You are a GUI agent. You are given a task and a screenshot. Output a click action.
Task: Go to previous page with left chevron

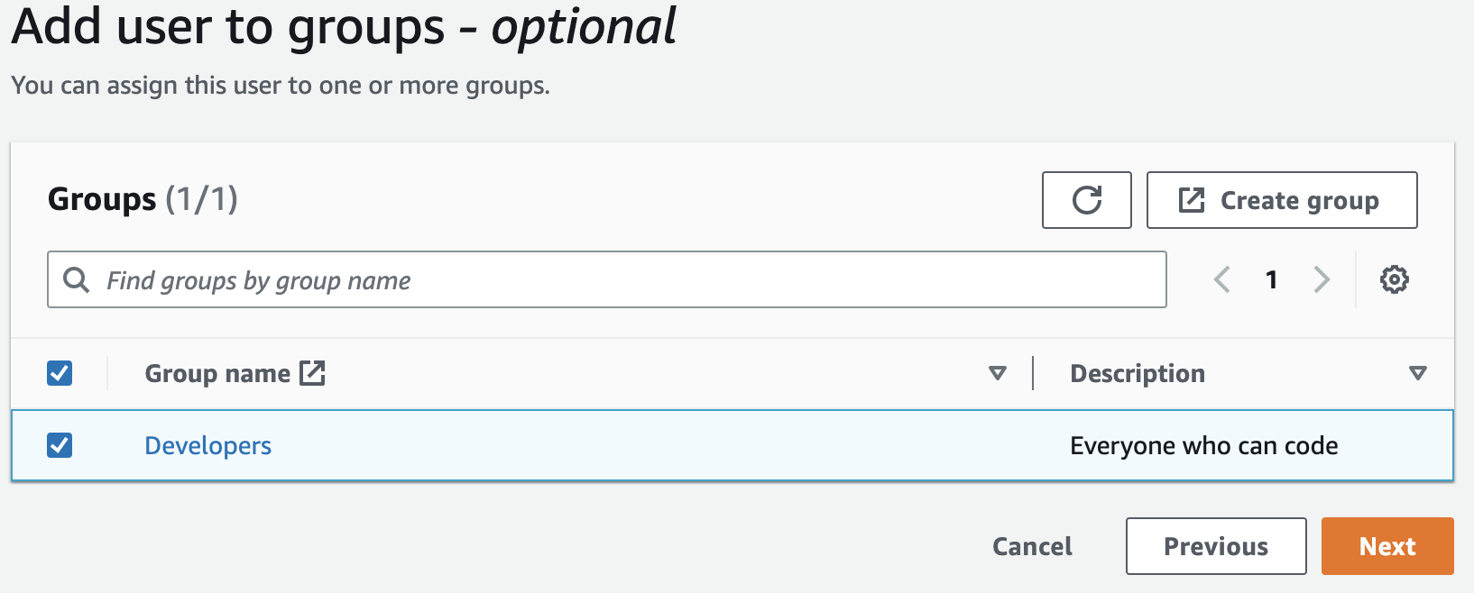(x=1222, y=279)
